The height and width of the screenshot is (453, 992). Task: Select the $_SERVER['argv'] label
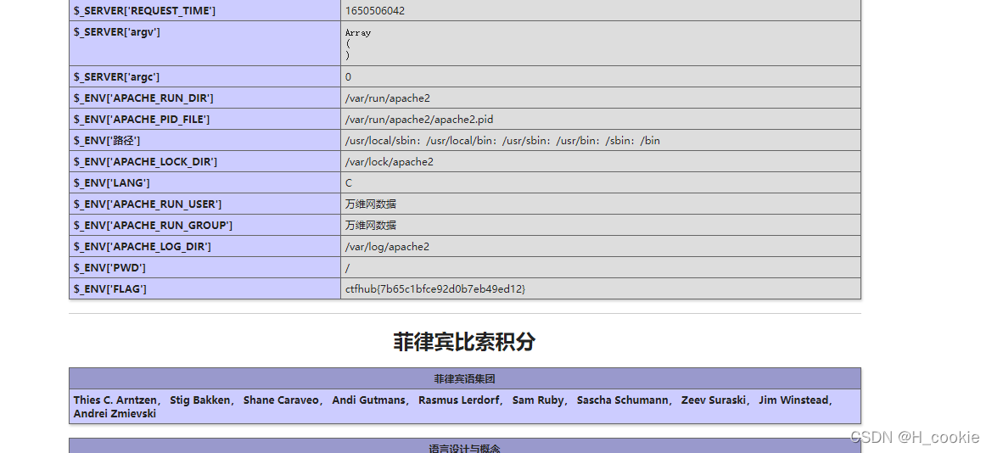(117, 31)
